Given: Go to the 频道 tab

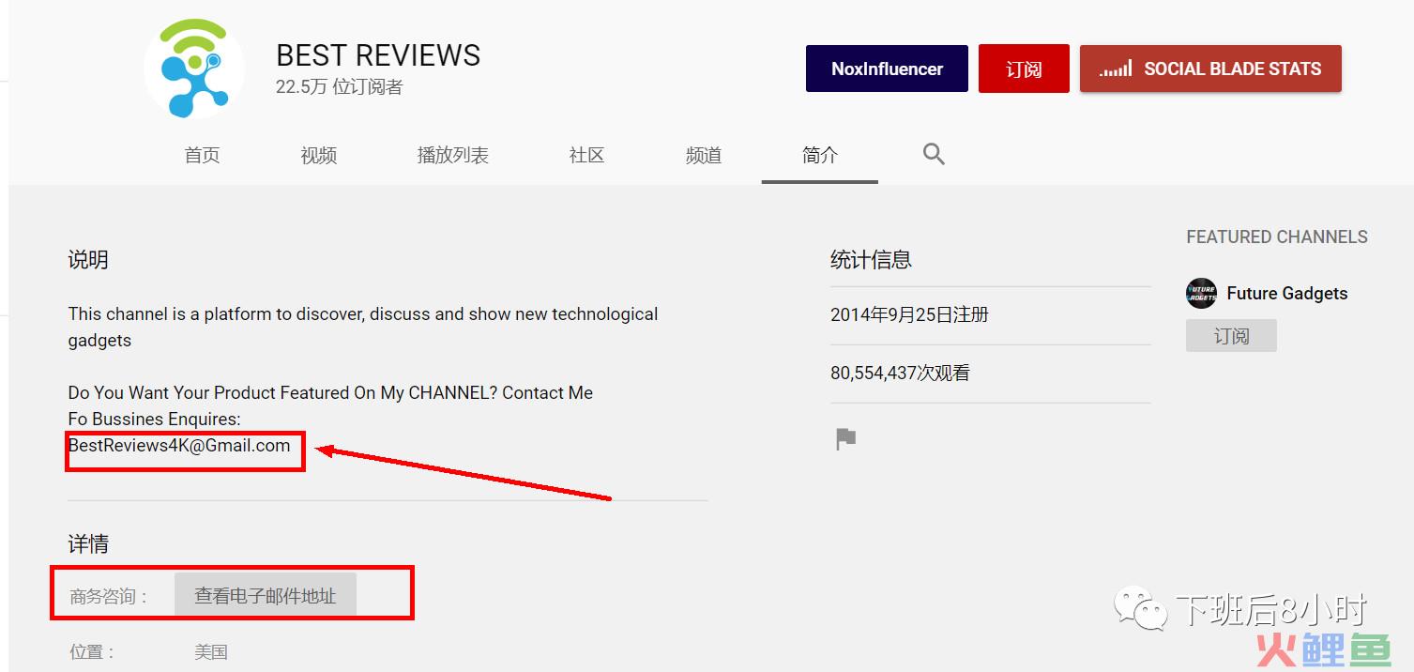Looking at the screenshot, I should tap(703, 156).
